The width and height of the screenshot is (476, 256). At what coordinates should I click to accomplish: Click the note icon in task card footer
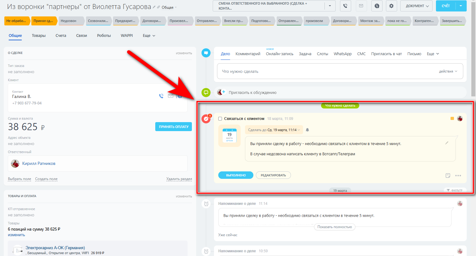click(x=448, y=175)
